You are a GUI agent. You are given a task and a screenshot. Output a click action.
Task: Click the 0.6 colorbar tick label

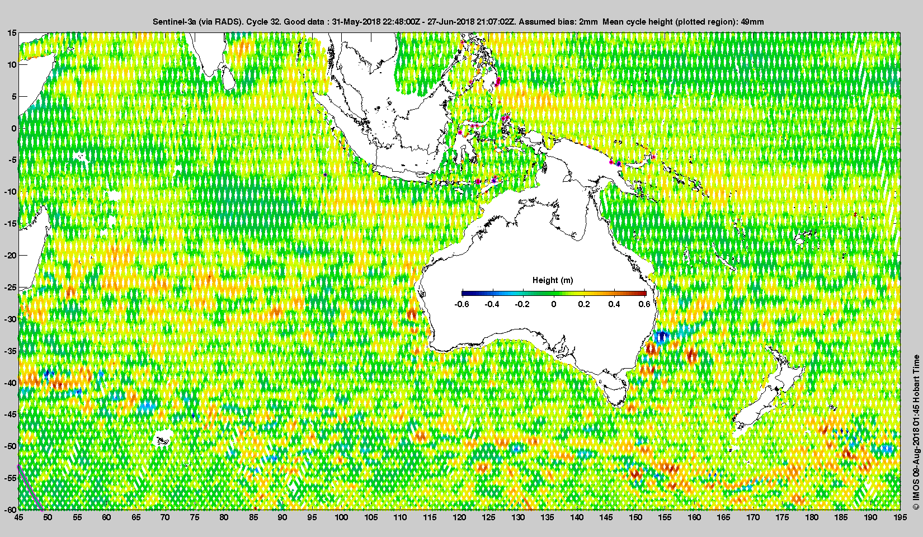[644, 304]
